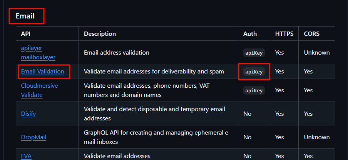
Task: Click the Description column header
Action: pos(100,34)
